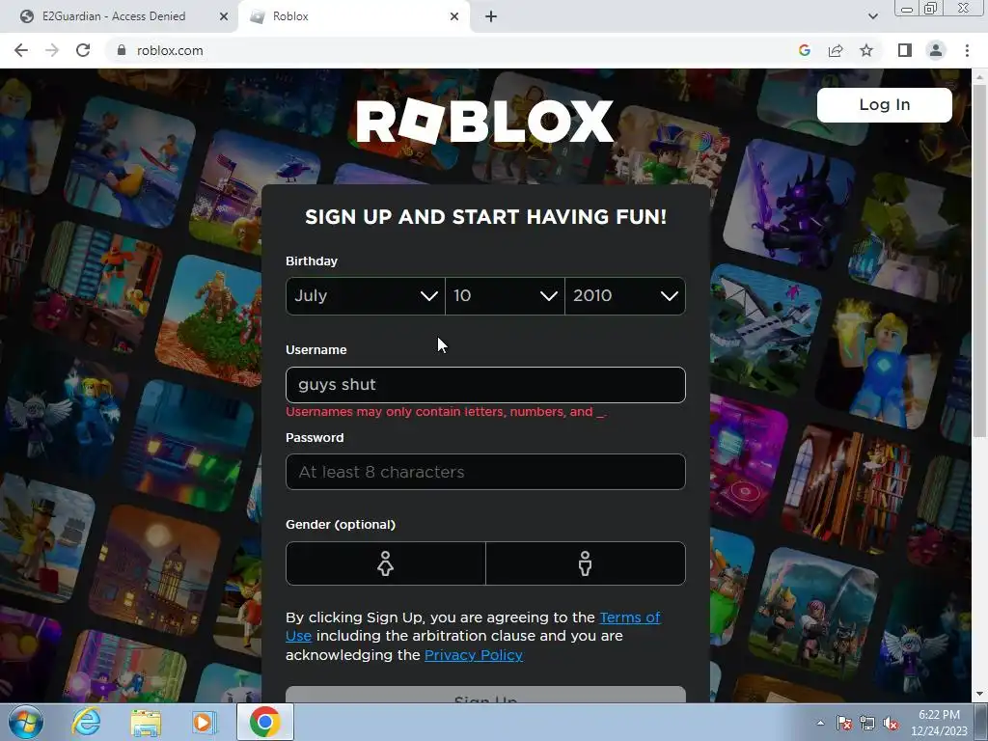The image size is (988, 741).
Task: Open network status tray icon
Action: (x=867, y=723)
